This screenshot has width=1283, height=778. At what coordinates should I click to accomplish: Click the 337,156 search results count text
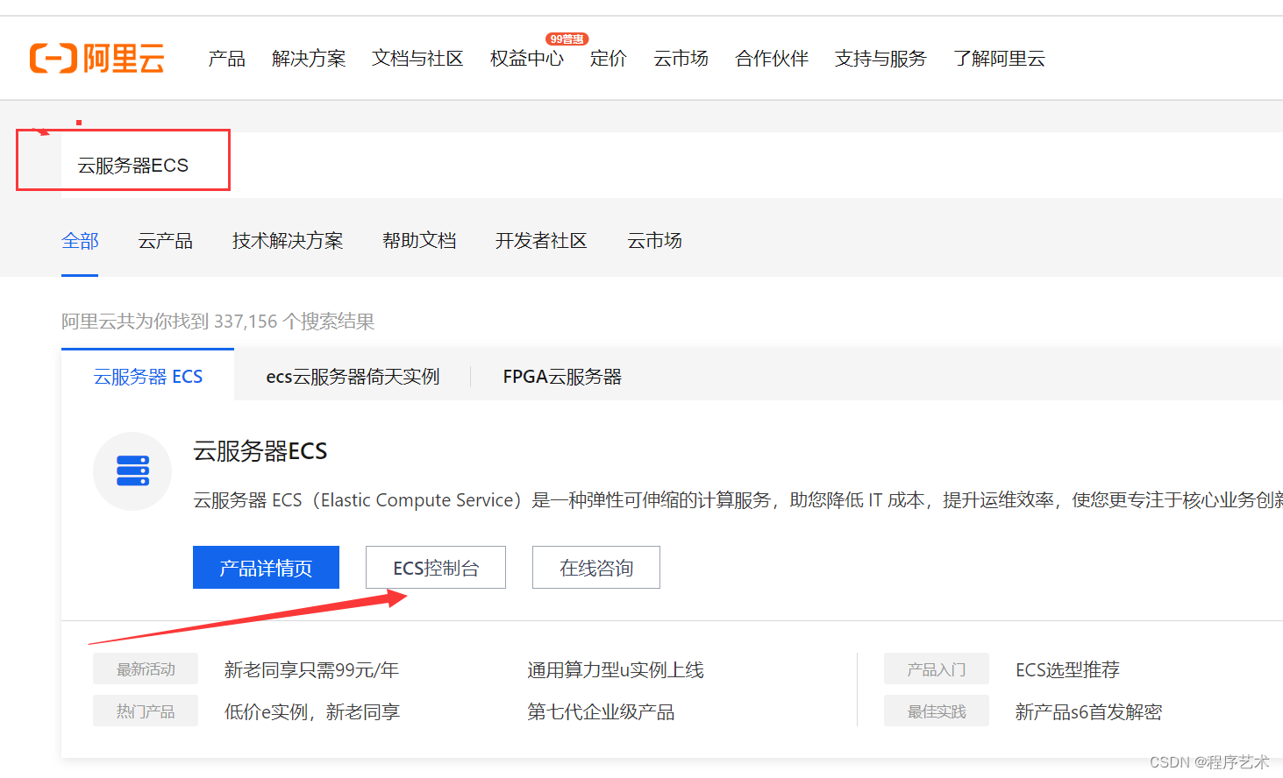point(217,322)
